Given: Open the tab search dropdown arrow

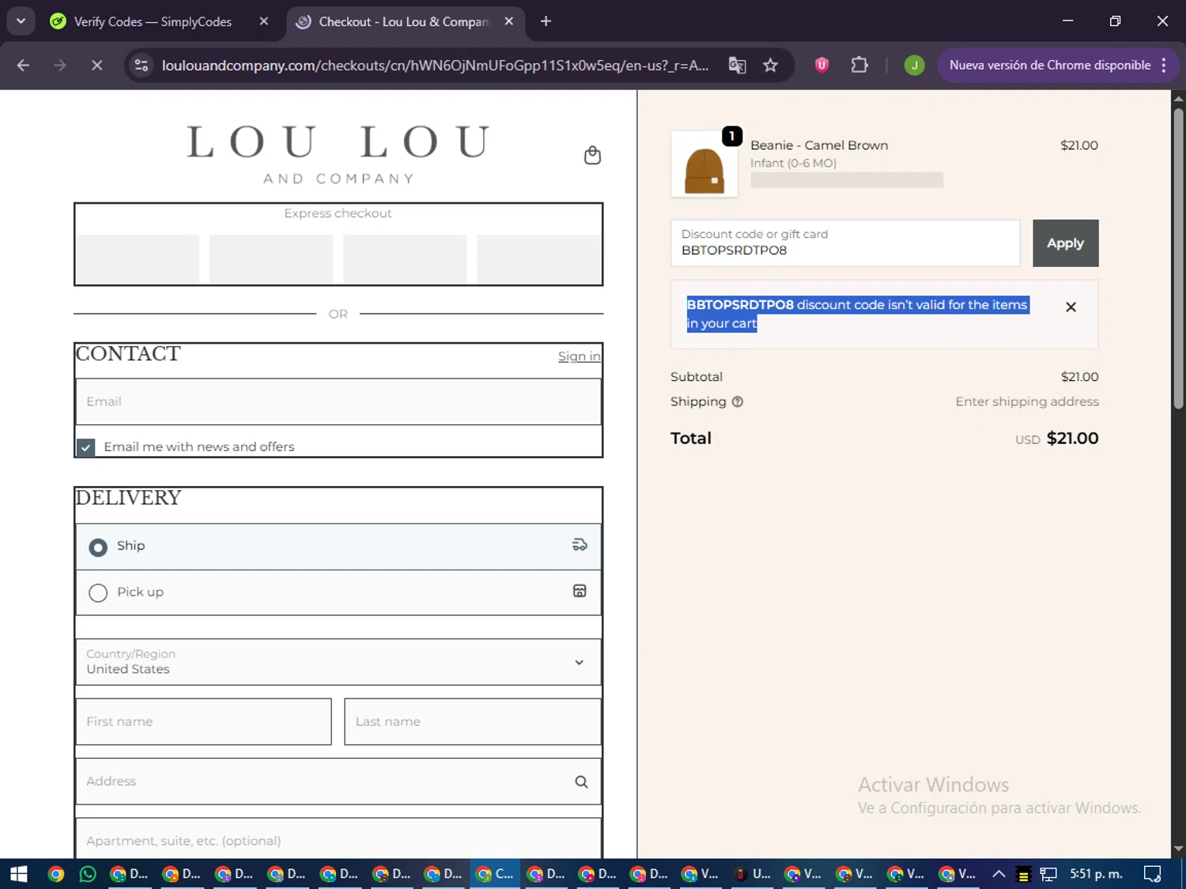Looking at the screenshot, I should (x=21, y=21).
